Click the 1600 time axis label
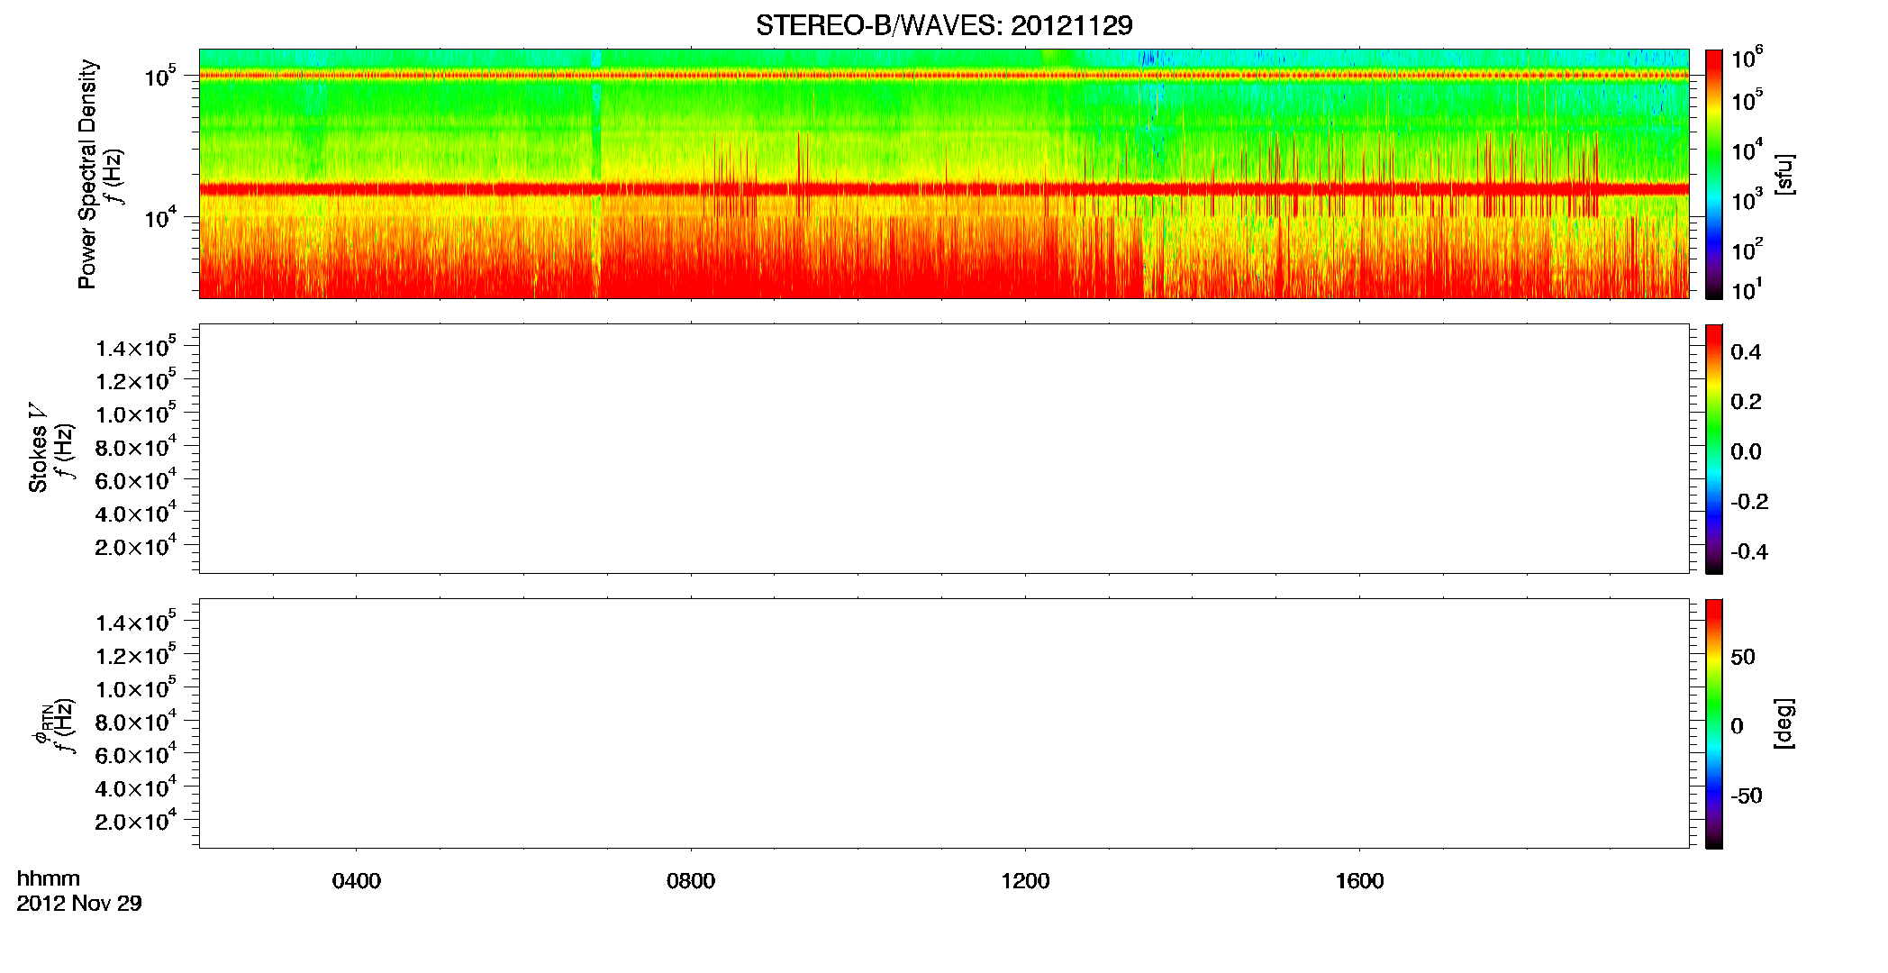This screenshot has height=973, width=1888. click(1359, 881)
